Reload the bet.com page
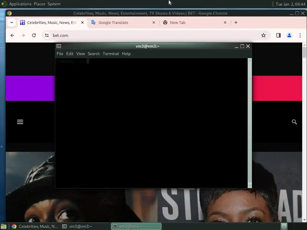The height and width of the screenshot is (230, 307). pos(34,35)
